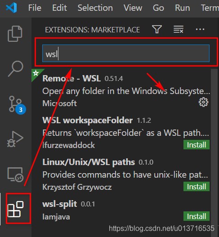
Task: Install the WSL workspaceFolder extension
Action: pos(197,145)
